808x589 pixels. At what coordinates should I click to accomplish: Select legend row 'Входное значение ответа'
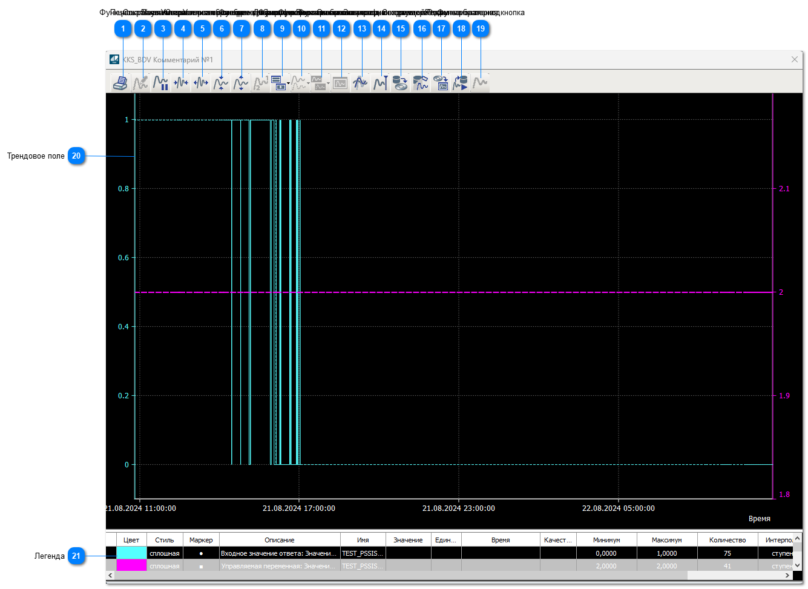click(x=449, y=553)
